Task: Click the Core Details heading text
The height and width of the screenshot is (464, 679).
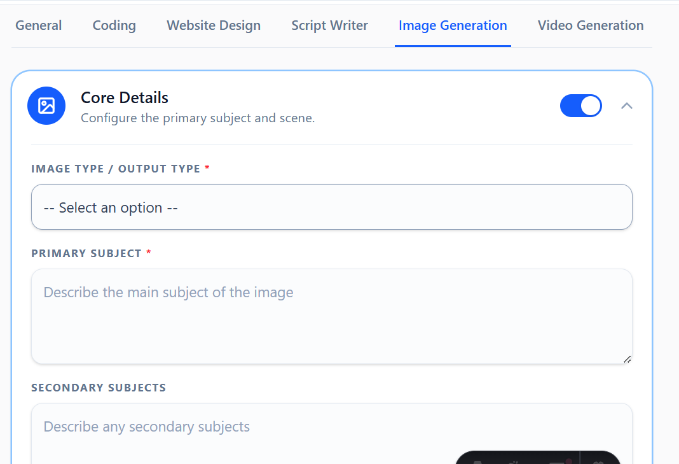Action: (125, 97)
